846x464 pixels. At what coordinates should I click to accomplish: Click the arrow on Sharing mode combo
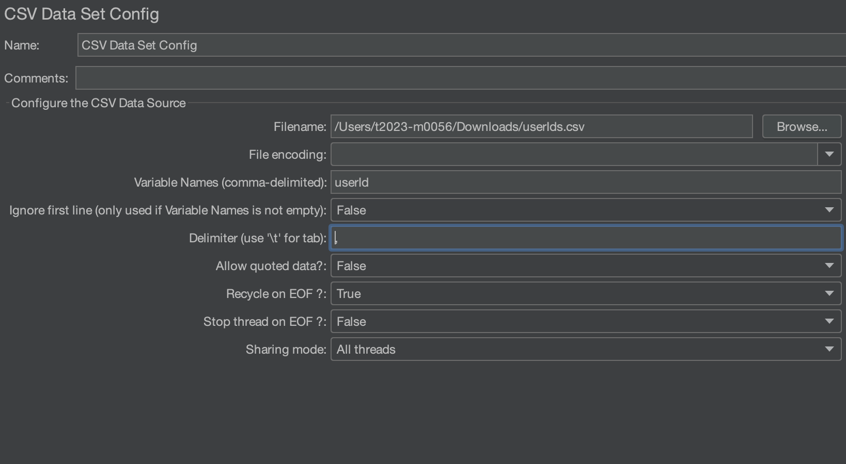(x=829, y=350)
